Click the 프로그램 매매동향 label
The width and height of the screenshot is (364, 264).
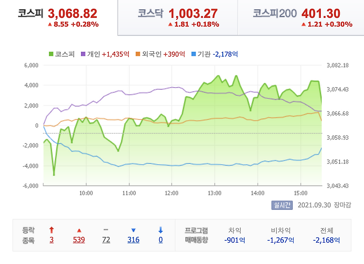(x=197, y=235)
